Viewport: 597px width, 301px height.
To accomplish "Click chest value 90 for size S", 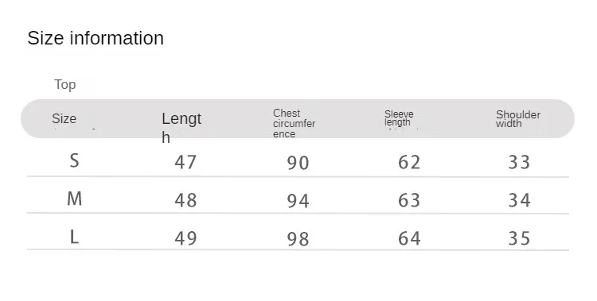I will 298,163.
